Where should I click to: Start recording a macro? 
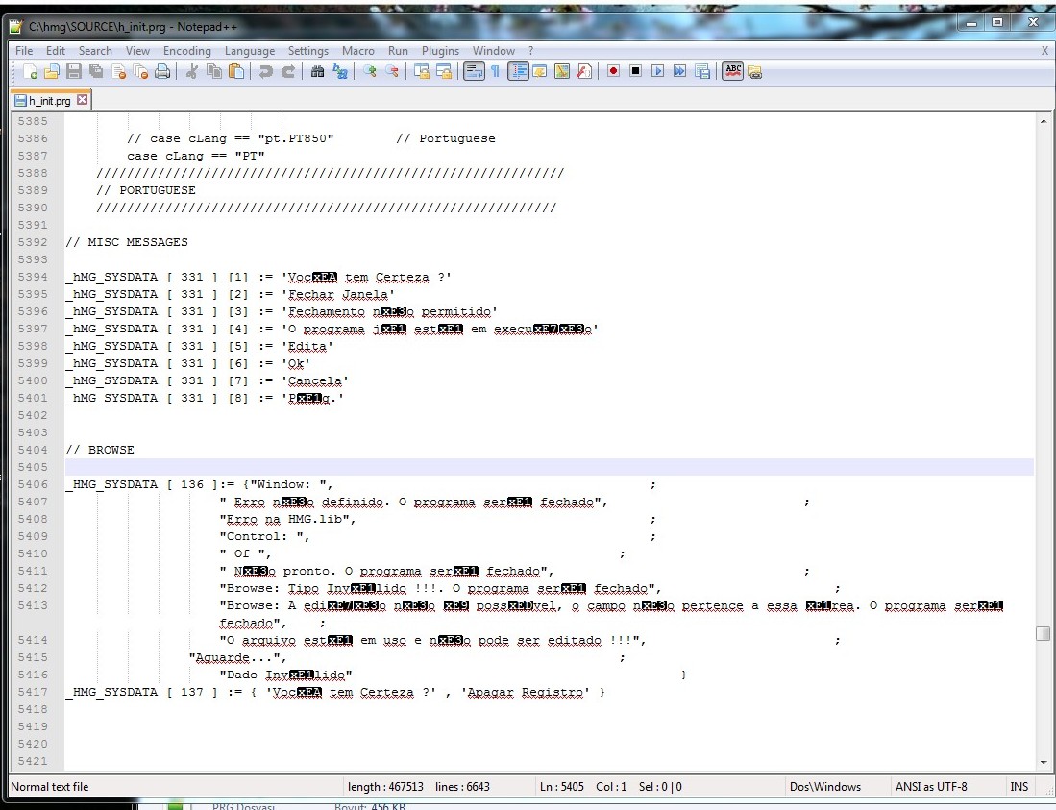coord(614,71)
